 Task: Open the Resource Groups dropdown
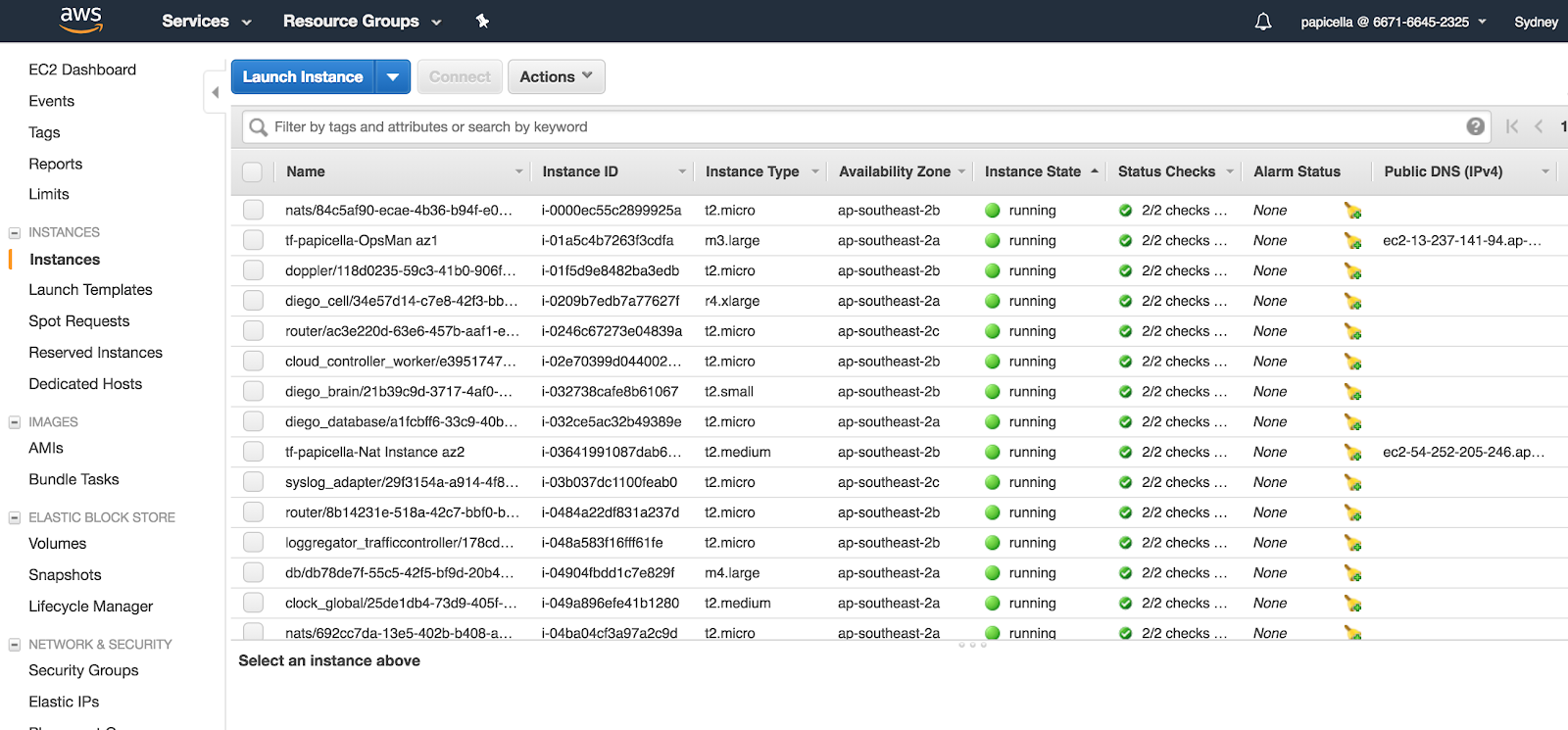tap(362, 22)
